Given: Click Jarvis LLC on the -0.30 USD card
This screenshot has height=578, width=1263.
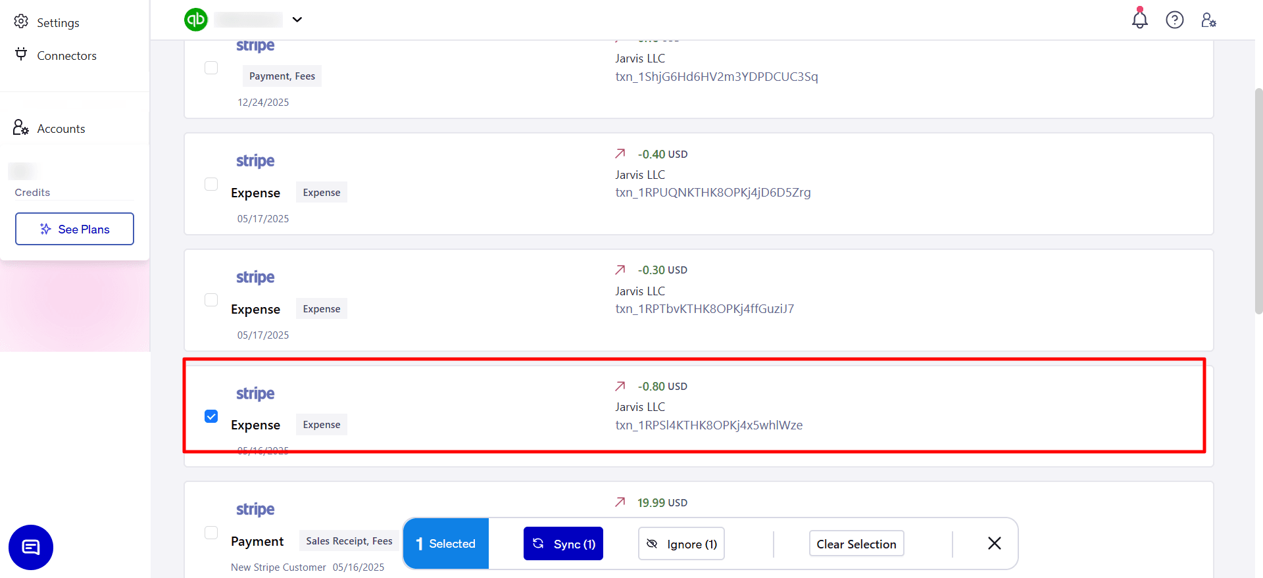Looking at the screenshot, I should [x=640, y=291].
